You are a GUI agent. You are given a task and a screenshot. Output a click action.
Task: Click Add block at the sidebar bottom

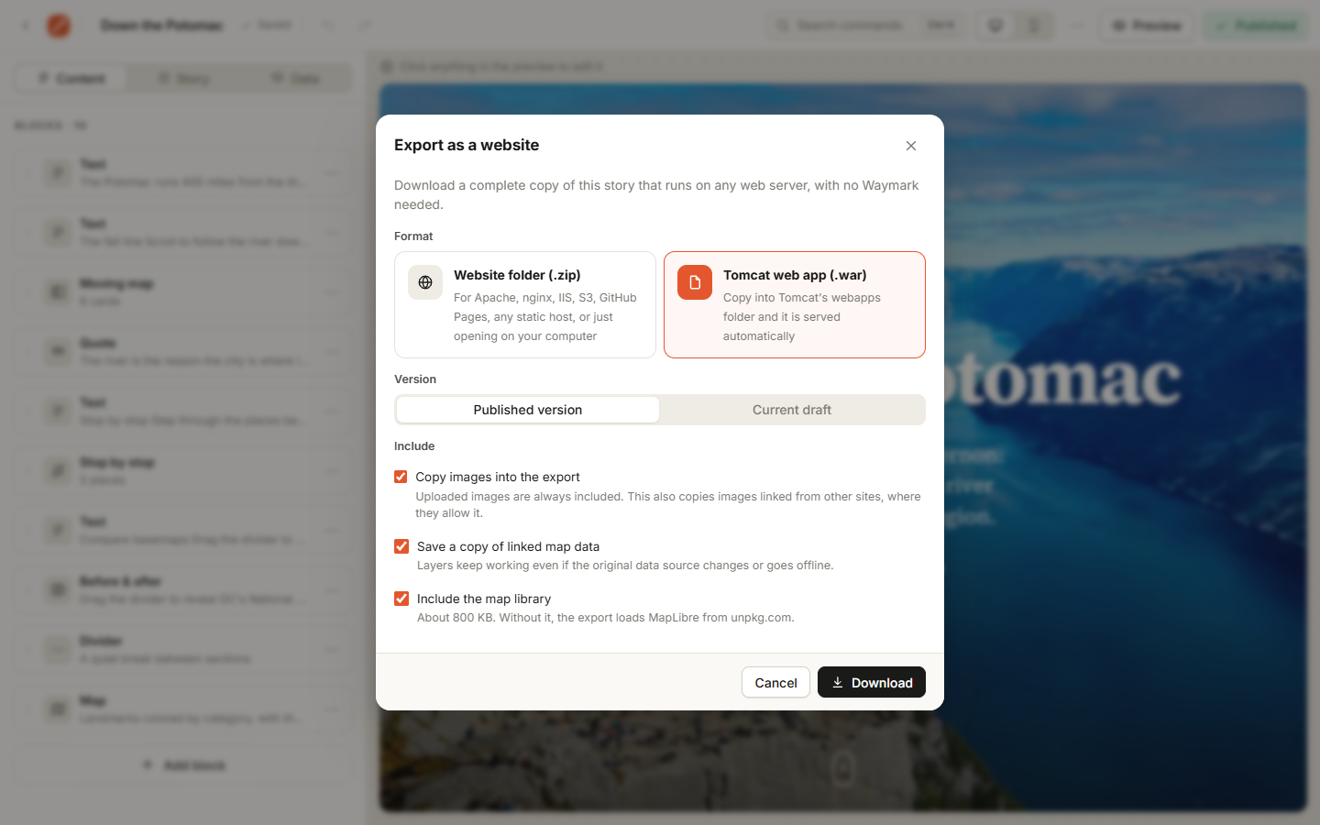[x=183, y=764]
